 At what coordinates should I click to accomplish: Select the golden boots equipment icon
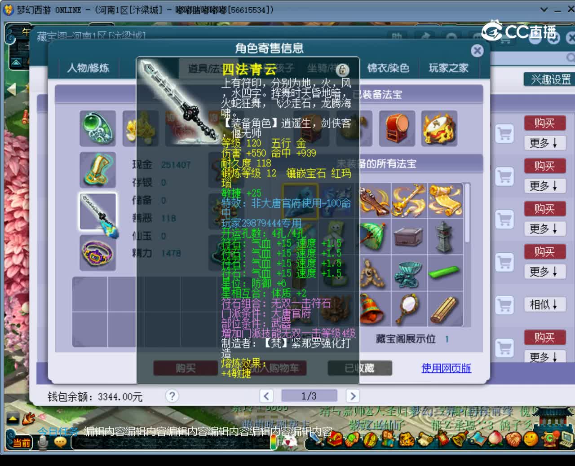98,170
